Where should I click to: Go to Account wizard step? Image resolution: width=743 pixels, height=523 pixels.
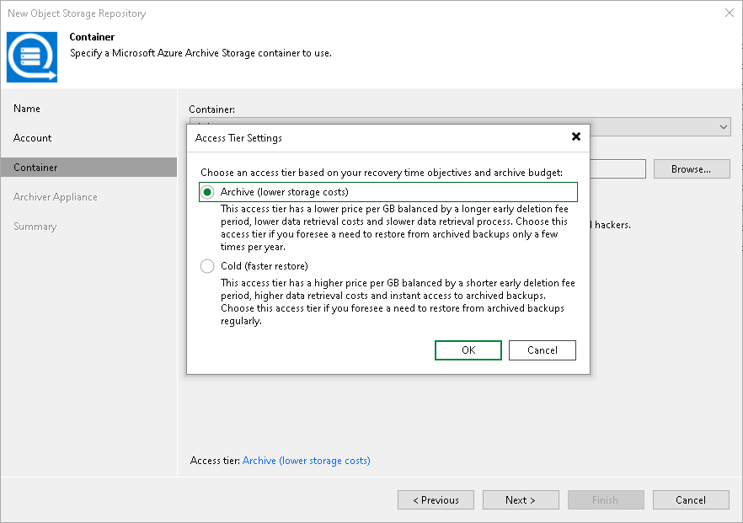click(32, 138)
